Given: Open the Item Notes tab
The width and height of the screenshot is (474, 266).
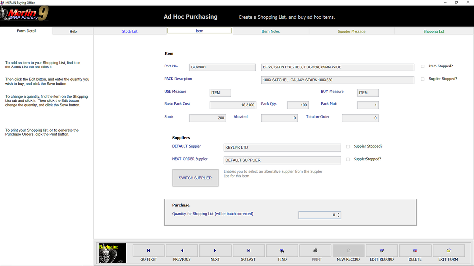Looking at the screenshot, I should tap(271, 31).
